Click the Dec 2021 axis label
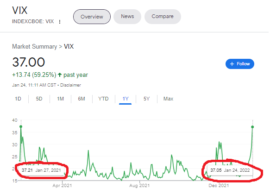Image resolution: width=270 pixels, height=194 pixels. [219, 186]
